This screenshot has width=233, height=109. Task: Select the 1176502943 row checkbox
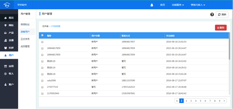42,93
